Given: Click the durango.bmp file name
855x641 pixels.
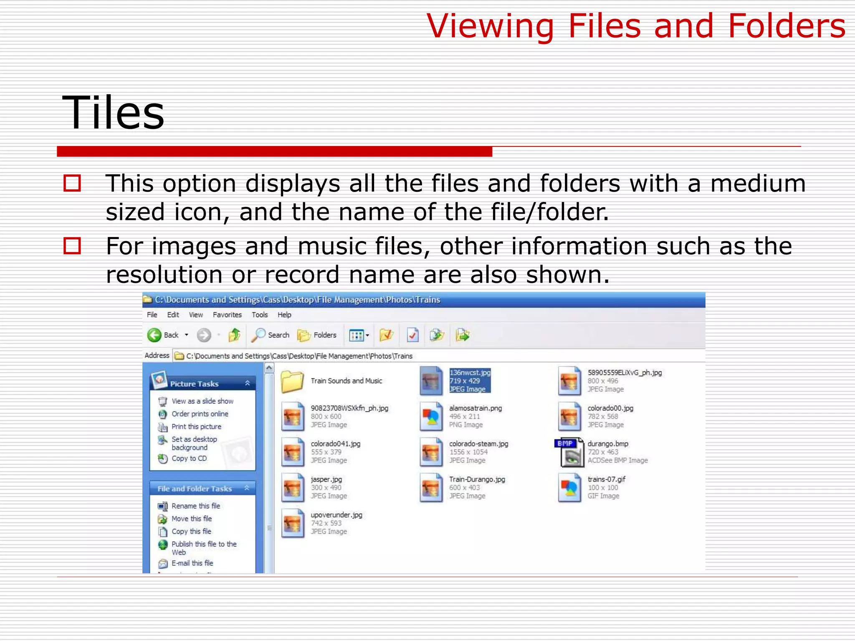Looking at the screenshot, I should click(x=608, y=444).
